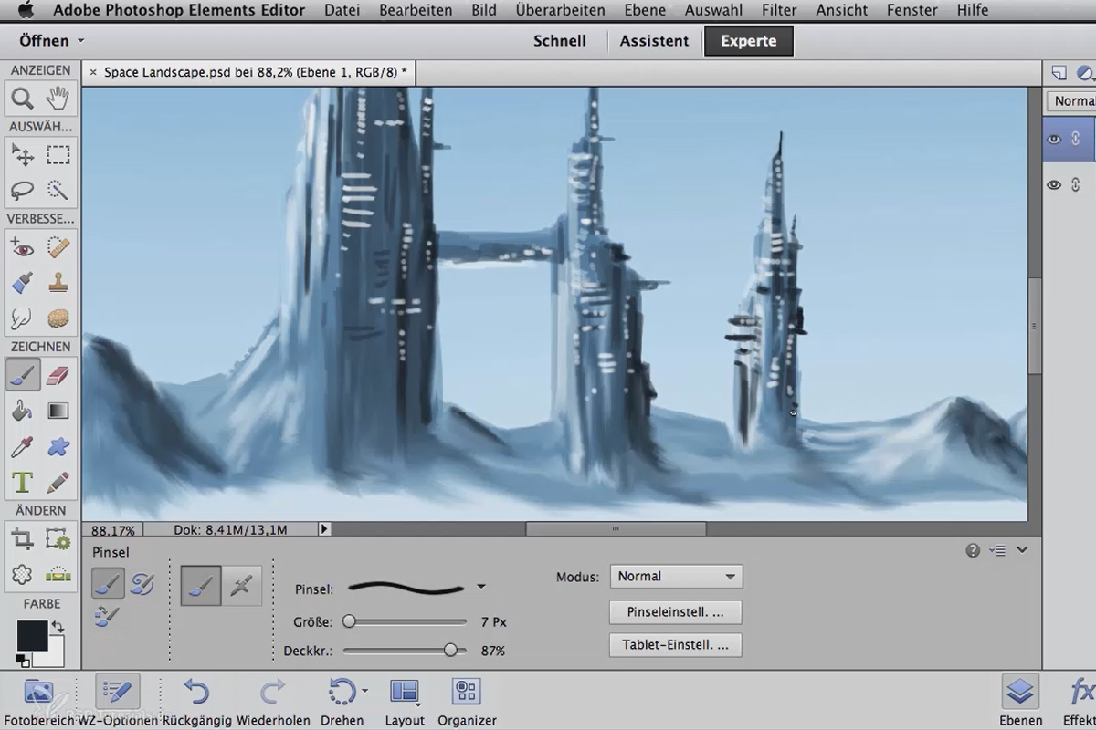Select the Hand tool
Viewport: 1096px width, 730px height.
[58, 99]
